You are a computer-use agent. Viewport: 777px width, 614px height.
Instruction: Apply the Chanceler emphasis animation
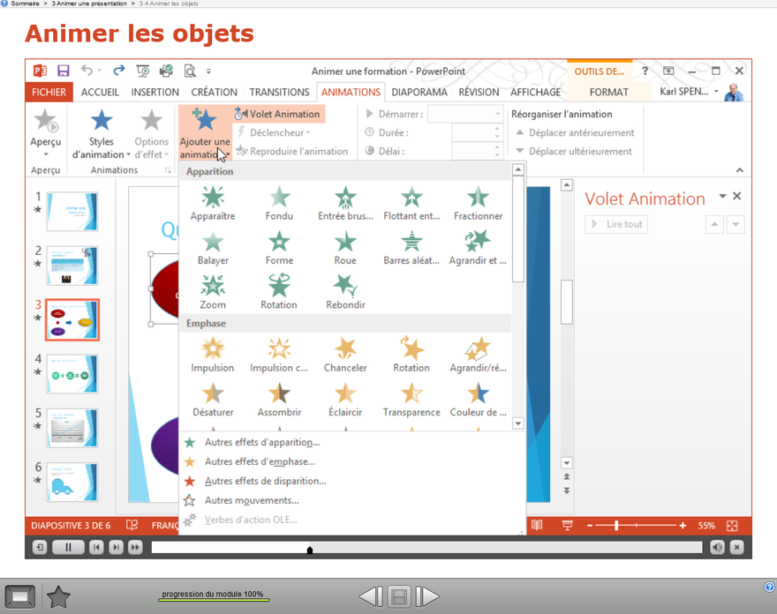(345, 354)
